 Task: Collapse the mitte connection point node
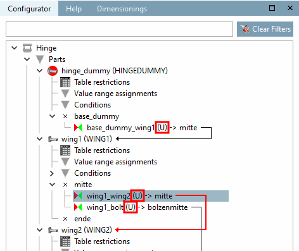pos(52,185)
